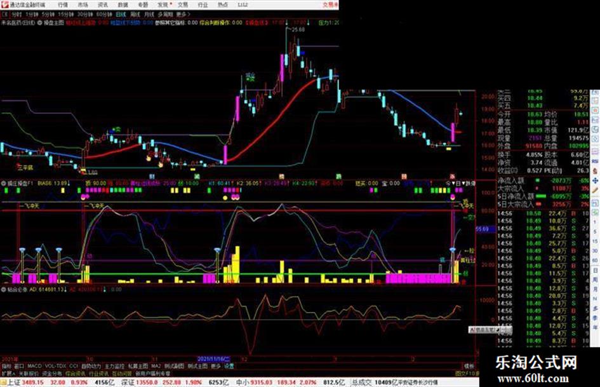Switch chart period to 60分钟
The image size is (600, 387).
(x=104, y=14)
